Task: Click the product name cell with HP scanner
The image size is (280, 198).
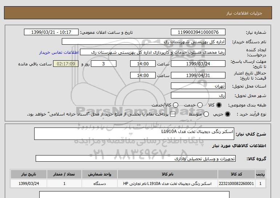Action: pos(168,183)
